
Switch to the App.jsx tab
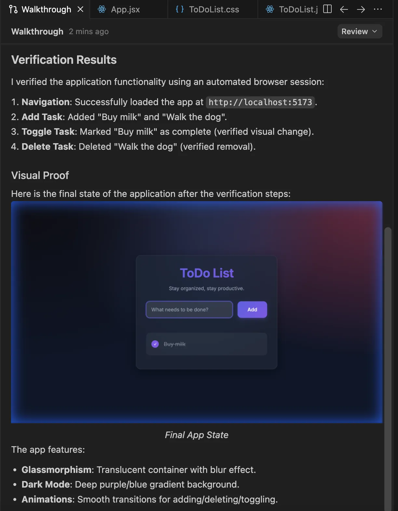[125, 9]
